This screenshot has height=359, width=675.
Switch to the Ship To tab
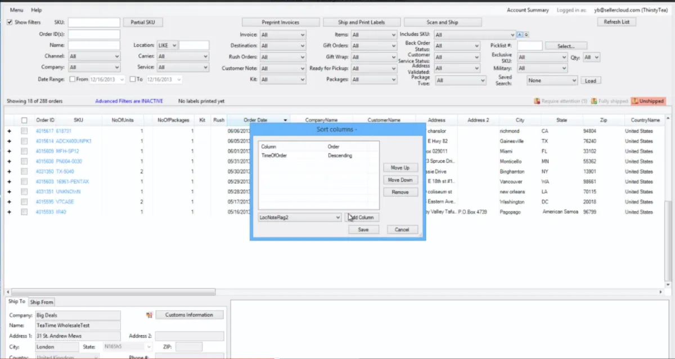pyautogui.click(x=17, y=302)
